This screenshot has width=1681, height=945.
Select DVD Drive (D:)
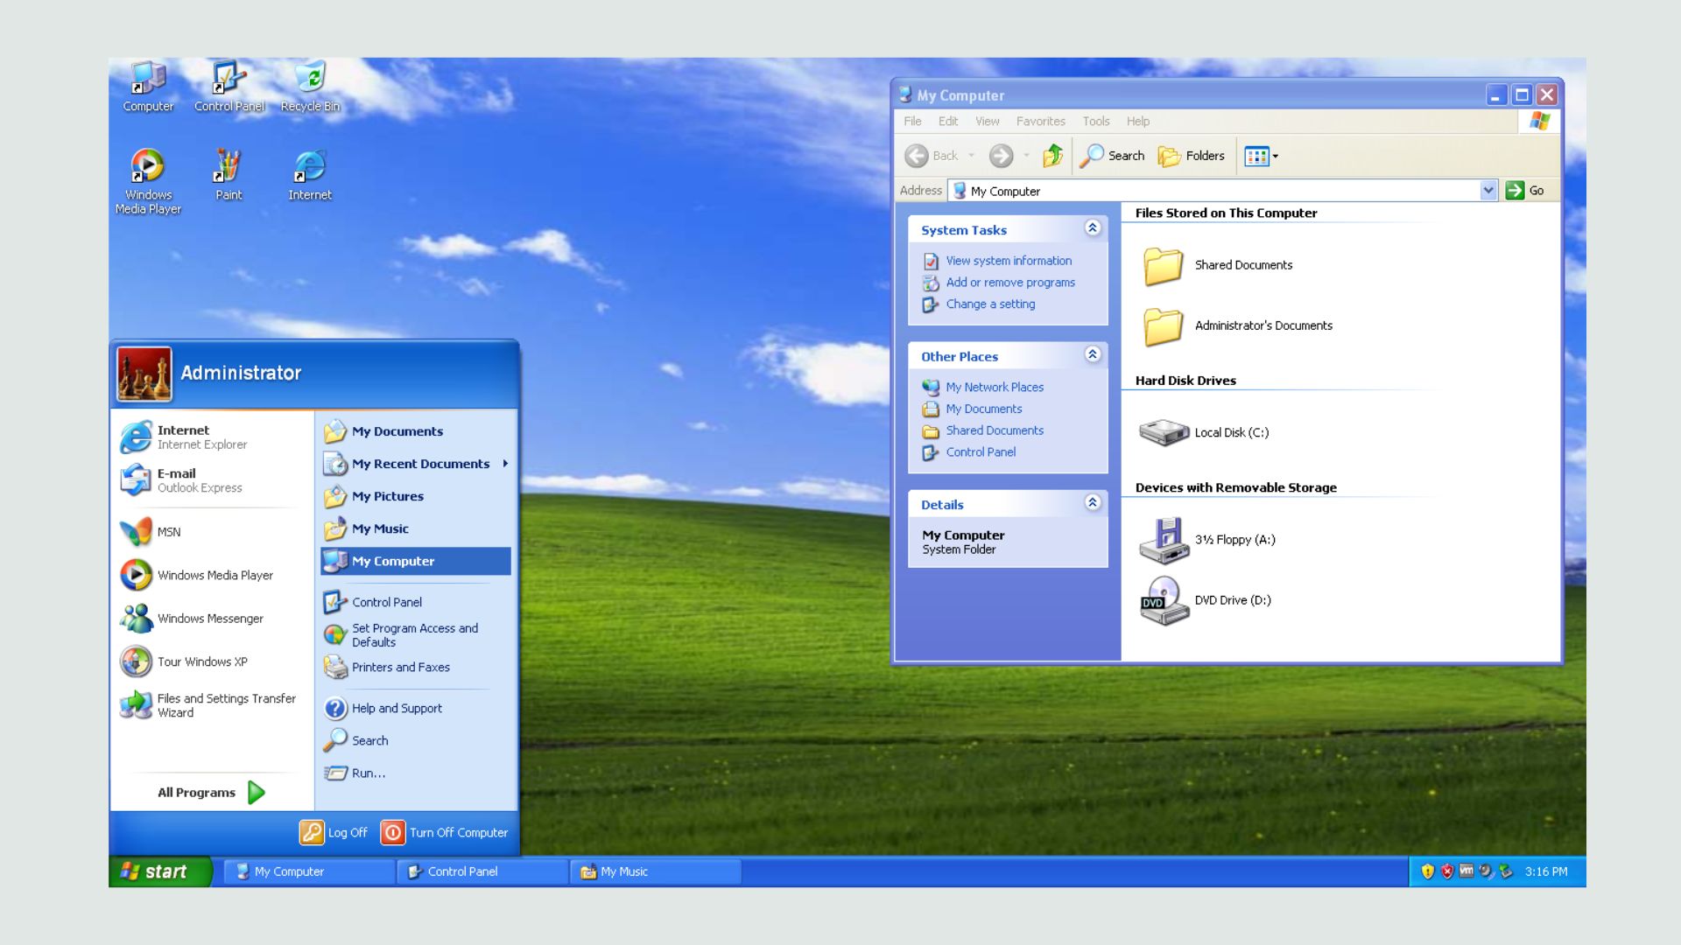[x=1206, y=600]
